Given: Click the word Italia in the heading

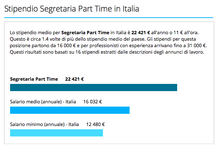Looking at the screenshot, I should click(x=131, y=9).
